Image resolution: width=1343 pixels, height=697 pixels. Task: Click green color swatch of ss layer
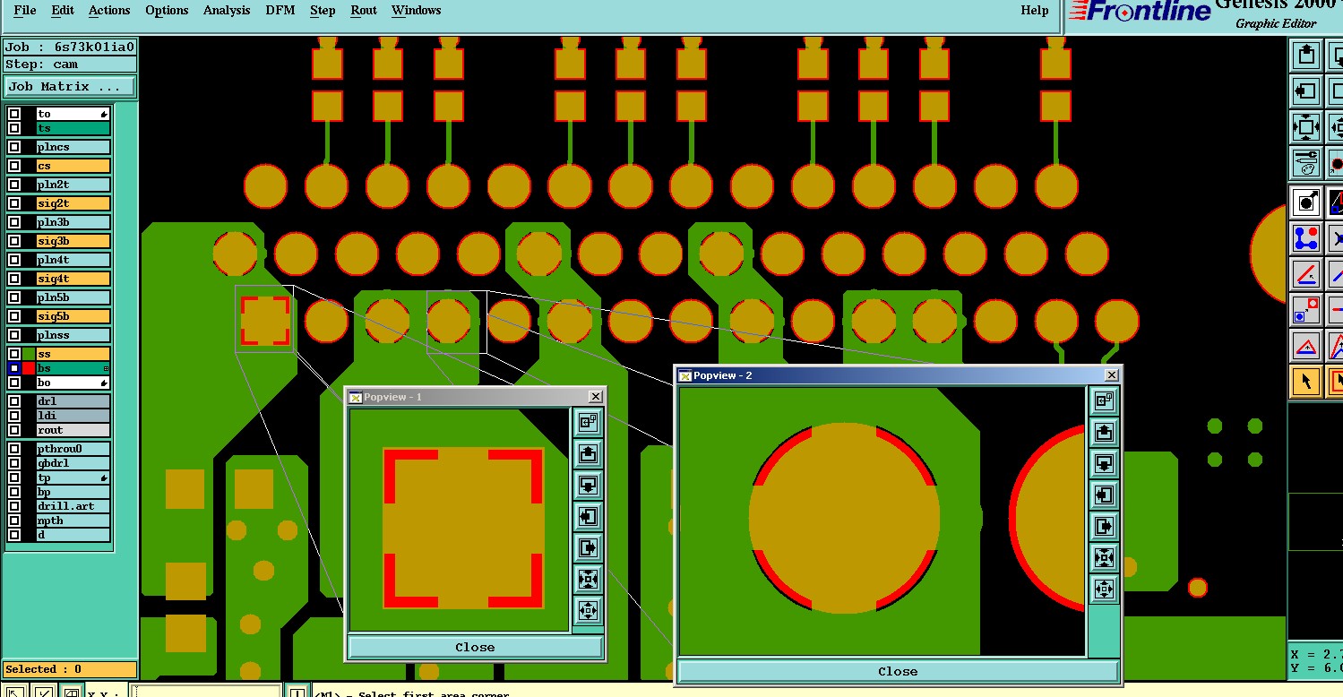pos(29,354)
